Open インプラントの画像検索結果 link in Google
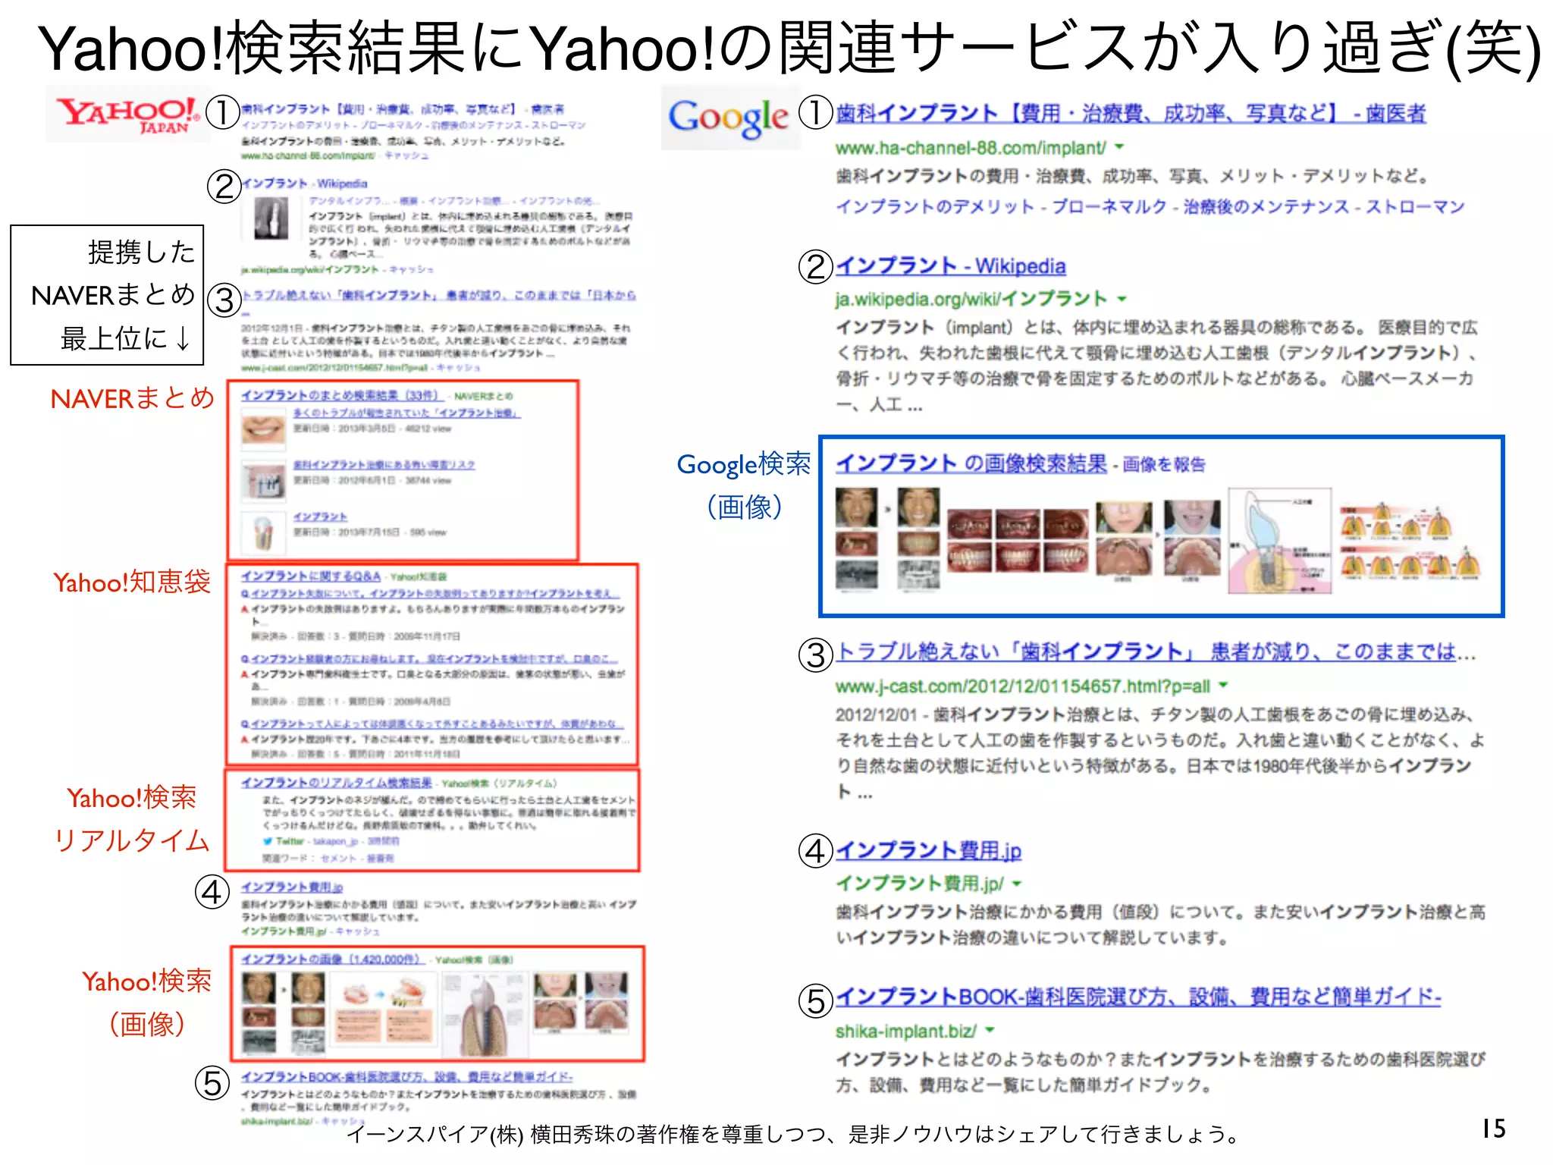Image resolution: width=1553 pixels, height=1165 pixels. [971, 463]
